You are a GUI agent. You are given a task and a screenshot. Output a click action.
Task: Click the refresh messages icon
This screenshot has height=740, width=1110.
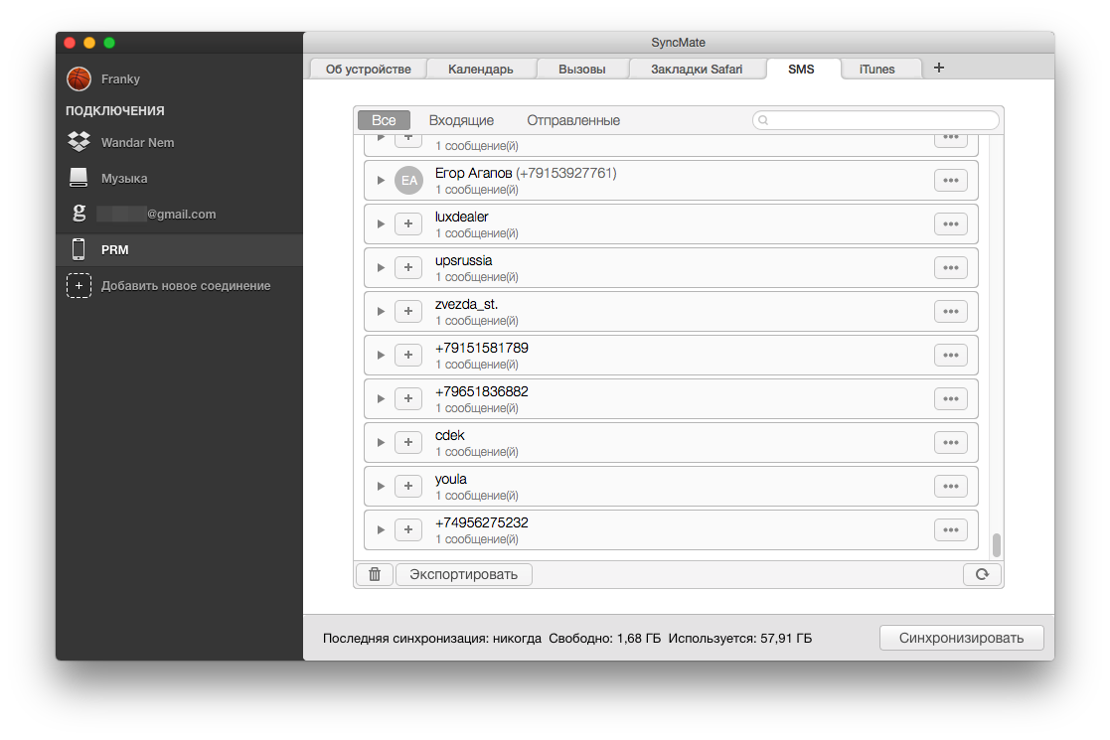pos(982,574)
